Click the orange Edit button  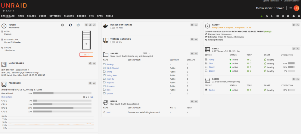click(x=86, y=55)
